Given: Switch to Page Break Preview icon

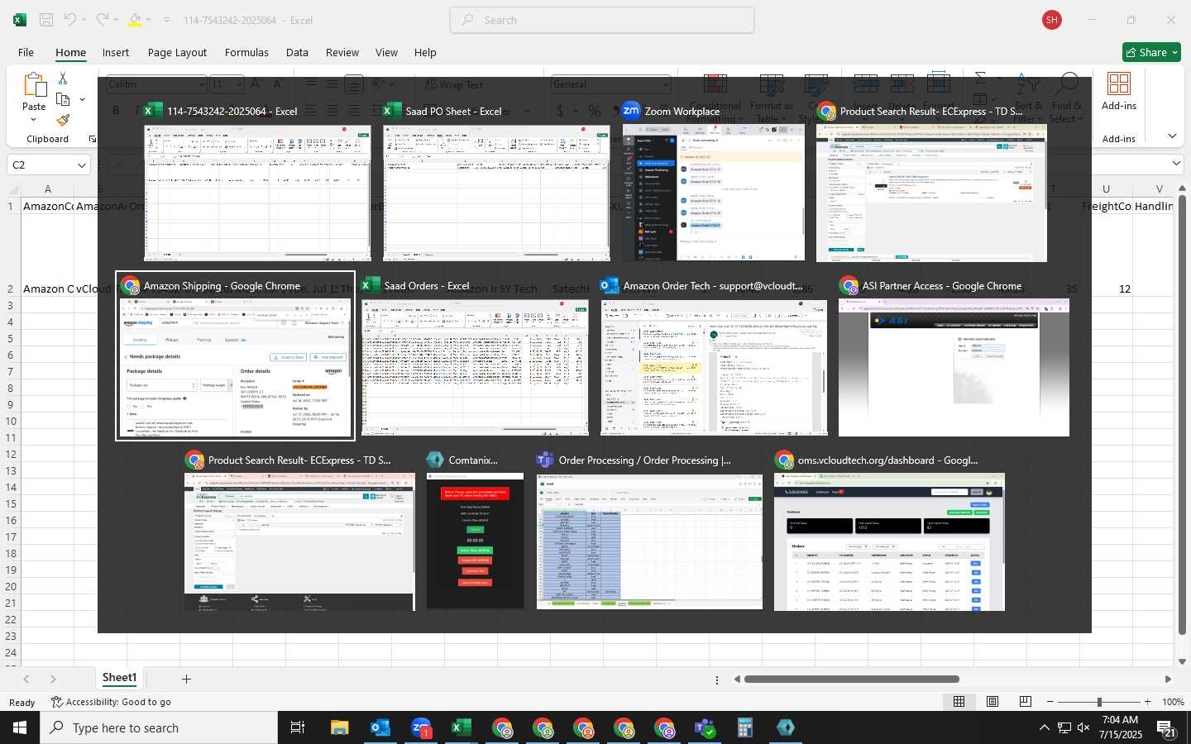Looking at the screenshot, I should tap(1026, 702).
